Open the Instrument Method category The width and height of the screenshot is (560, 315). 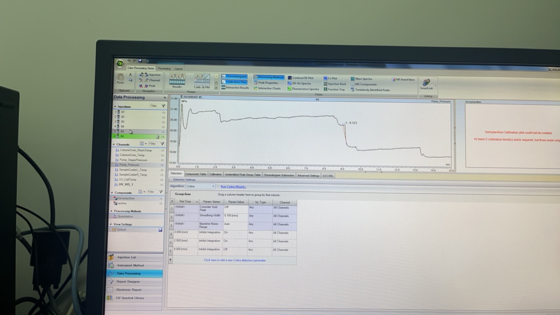pos(134,265)
